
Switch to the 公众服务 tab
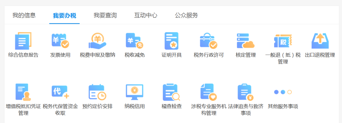coord(186,15)
